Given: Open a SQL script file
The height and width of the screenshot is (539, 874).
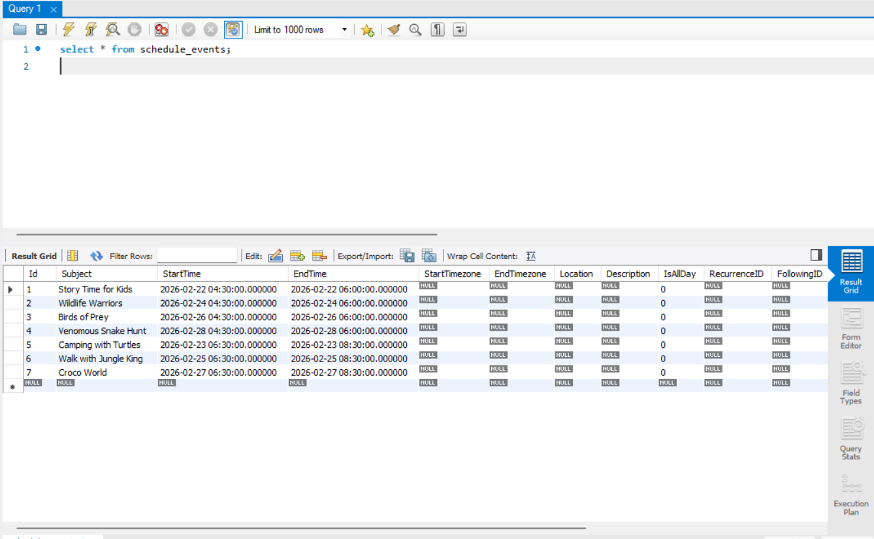Looking at the screenshot, I should coord(20,29).
